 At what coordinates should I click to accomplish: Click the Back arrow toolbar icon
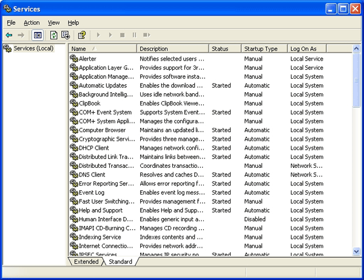[9, 35]
